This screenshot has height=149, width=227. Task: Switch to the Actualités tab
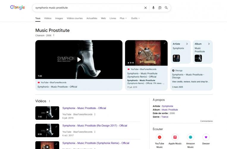pos(92,18)
